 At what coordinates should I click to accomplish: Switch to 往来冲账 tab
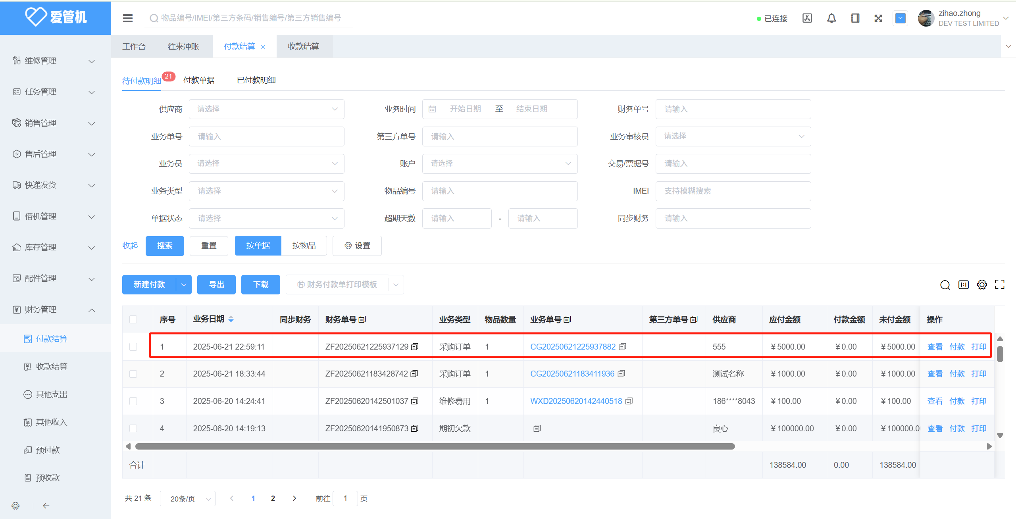click(x=184, y=46)
